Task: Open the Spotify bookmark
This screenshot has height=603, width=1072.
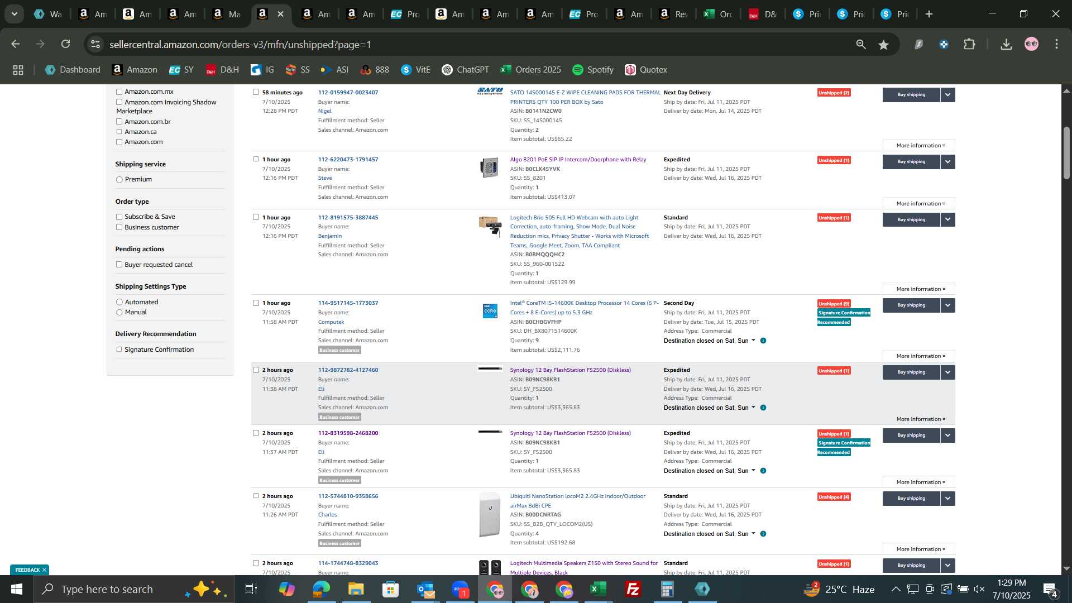Action: click(x=593, y=70)
